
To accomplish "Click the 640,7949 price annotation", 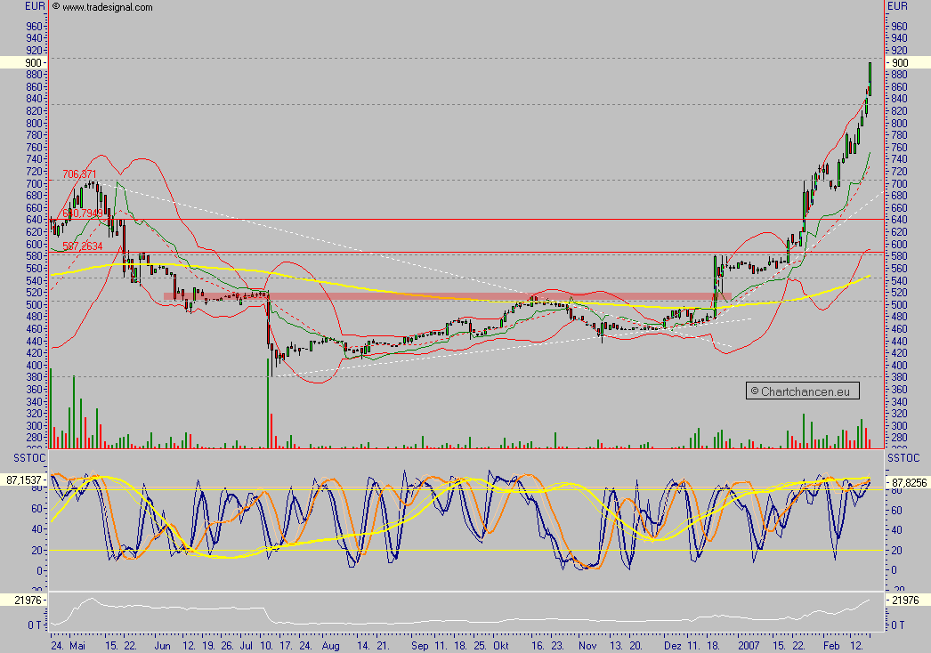I will point(85,215).
